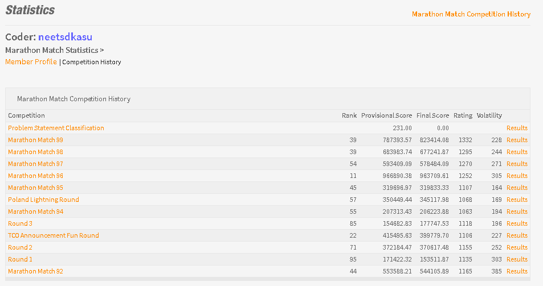Select the Statistics page heading
Image resolution: width=543 pixels, height=286 pixels.
30,10
